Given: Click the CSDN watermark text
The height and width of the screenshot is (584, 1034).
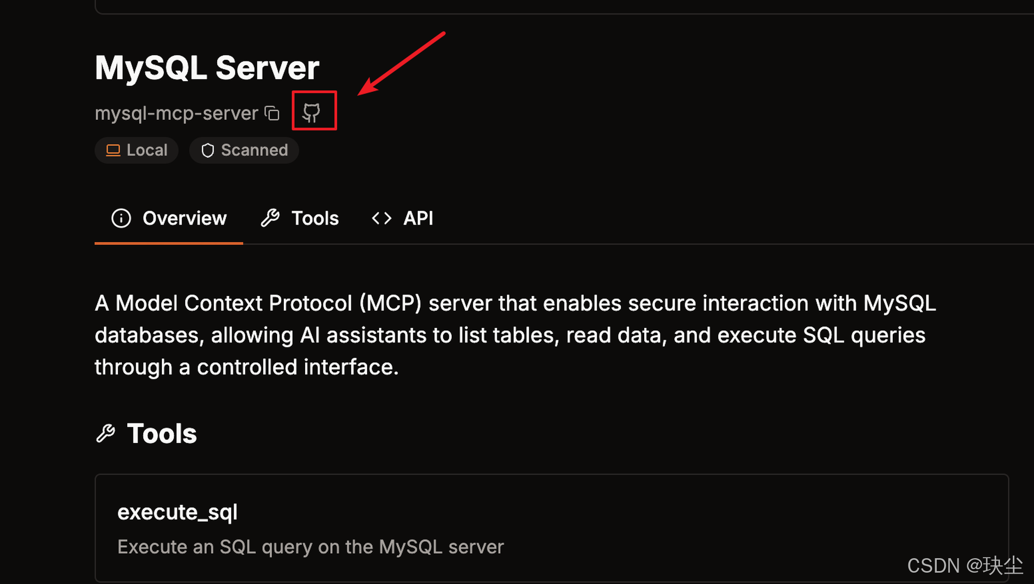Looking at the screenshot, I should pyautogui.click(x=965, y=566).
